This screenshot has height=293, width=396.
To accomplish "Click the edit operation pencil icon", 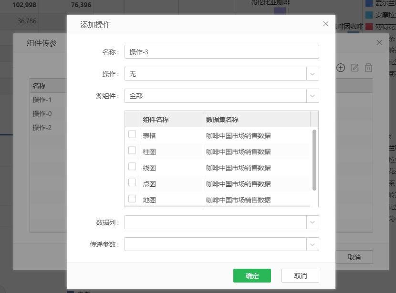I will 354,68.
